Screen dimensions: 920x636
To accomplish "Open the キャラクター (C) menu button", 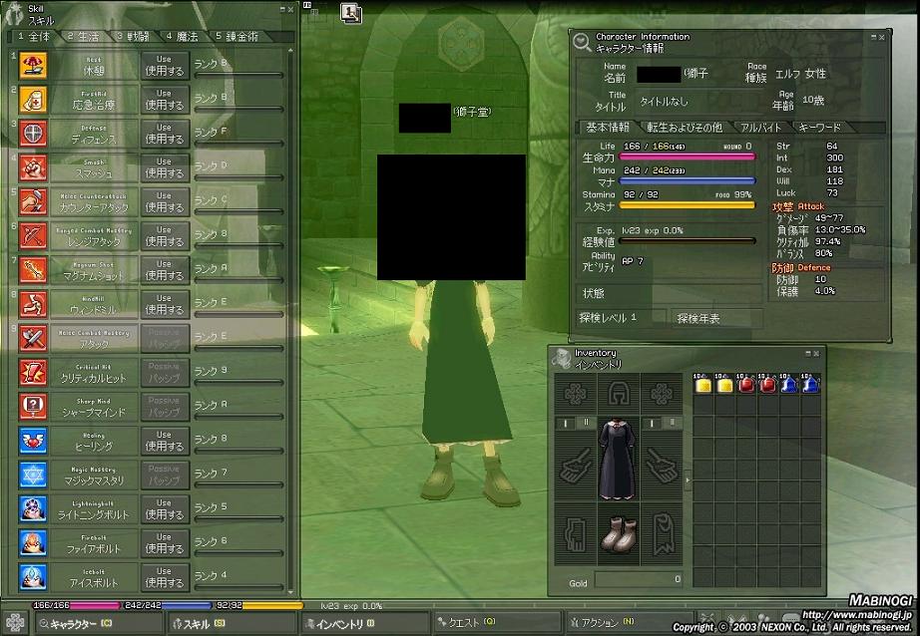I will (97, 624).
